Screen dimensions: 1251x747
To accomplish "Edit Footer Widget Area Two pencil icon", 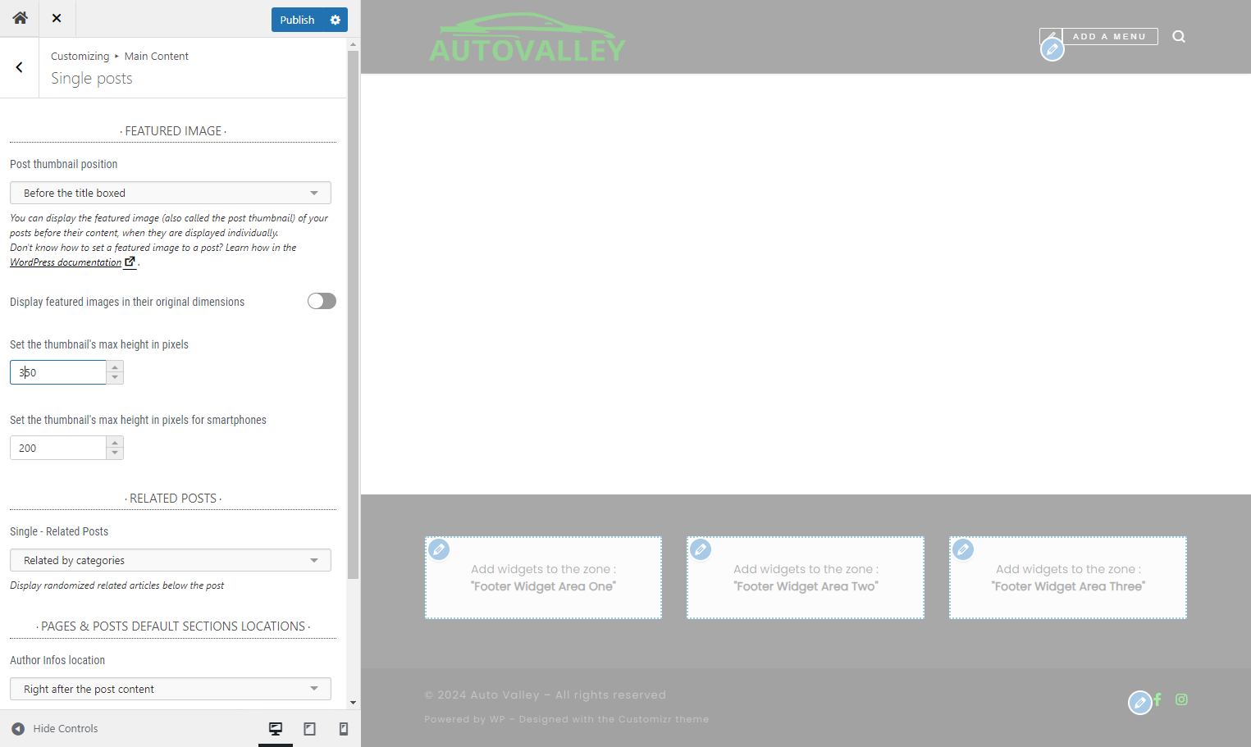I will pos(701,549).
